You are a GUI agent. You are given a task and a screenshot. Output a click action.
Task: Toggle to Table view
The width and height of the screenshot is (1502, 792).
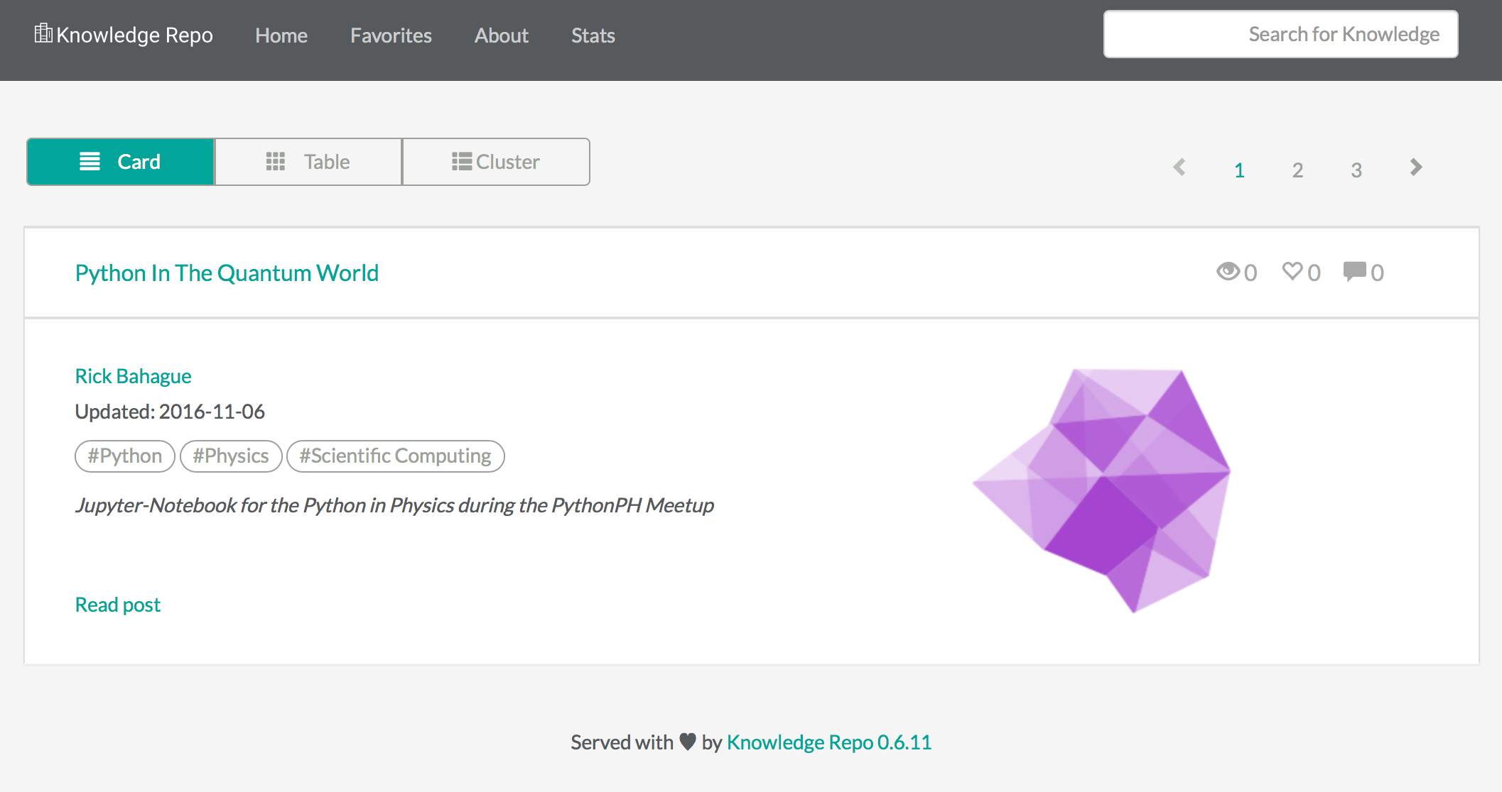coord(308,161)
